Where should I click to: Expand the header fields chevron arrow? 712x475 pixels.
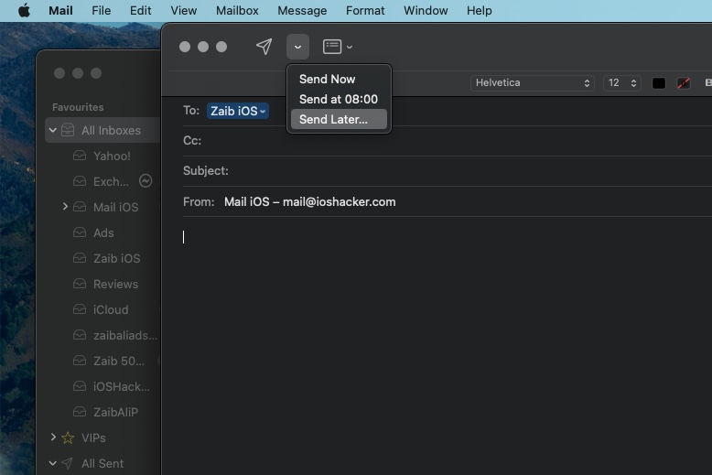(350, 47)
